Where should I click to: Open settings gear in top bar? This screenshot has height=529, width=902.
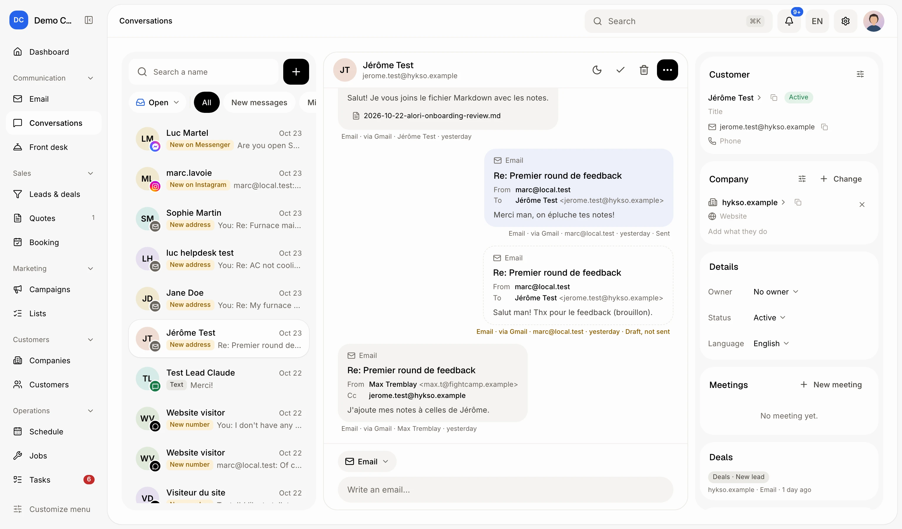[846, 21]
